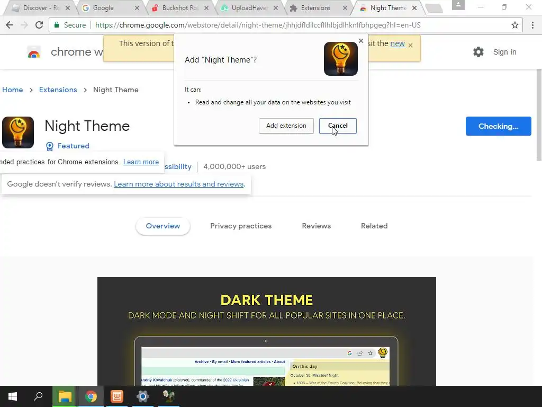Screen dimensions: 542x407
Task: Open the Chrome three-dot menu
Action: [x=532, y=25]
